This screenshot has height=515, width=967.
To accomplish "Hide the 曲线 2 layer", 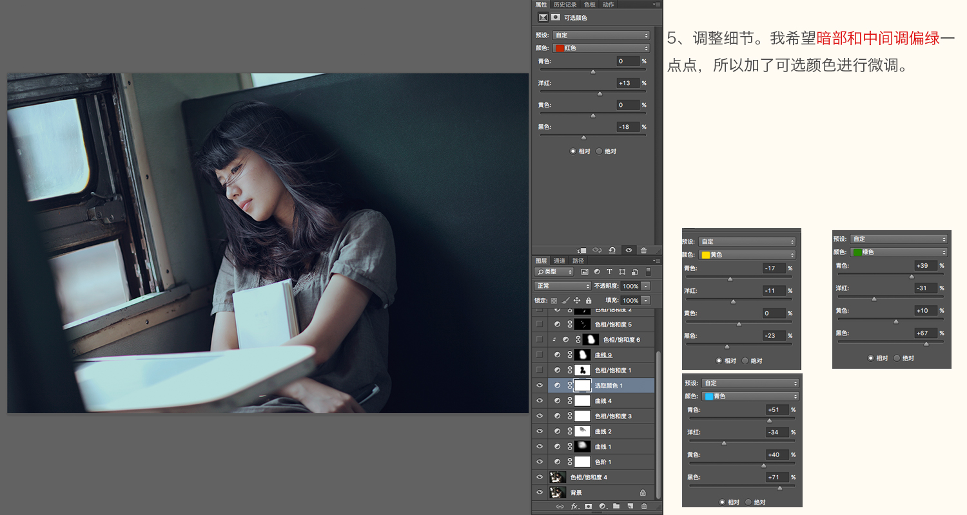I will coord(540,431).
